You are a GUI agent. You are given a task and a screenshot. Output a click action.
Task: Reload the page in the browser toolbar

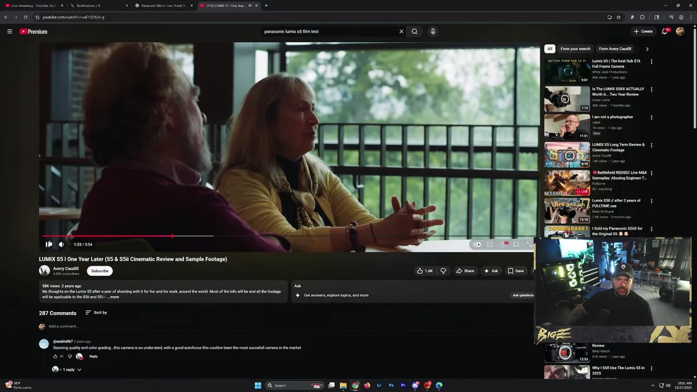(25, 17)
